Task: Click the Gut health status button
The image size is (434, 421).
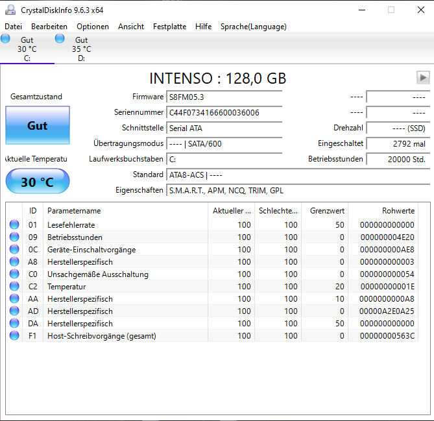Action: coord(38,125)
